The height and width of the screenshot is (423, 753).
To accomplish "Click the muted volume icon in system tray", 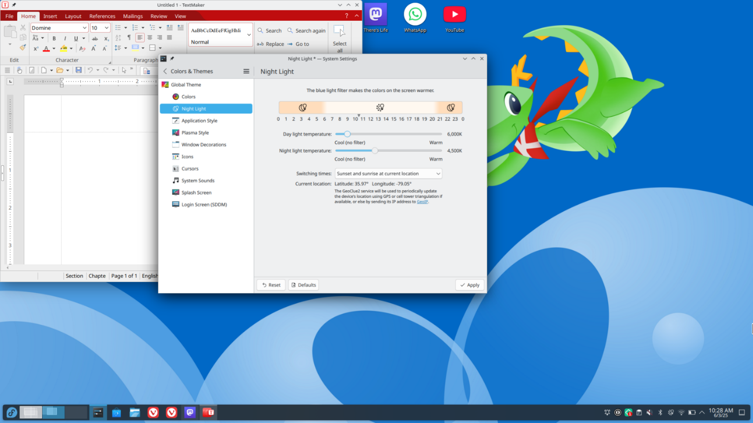I will tap(649, 412).
